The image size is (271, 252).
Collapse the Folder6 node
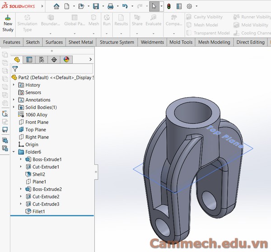pos(14,152)
